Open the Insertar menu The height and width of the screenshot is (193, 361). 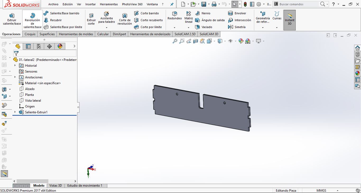[x=91, y=4]
